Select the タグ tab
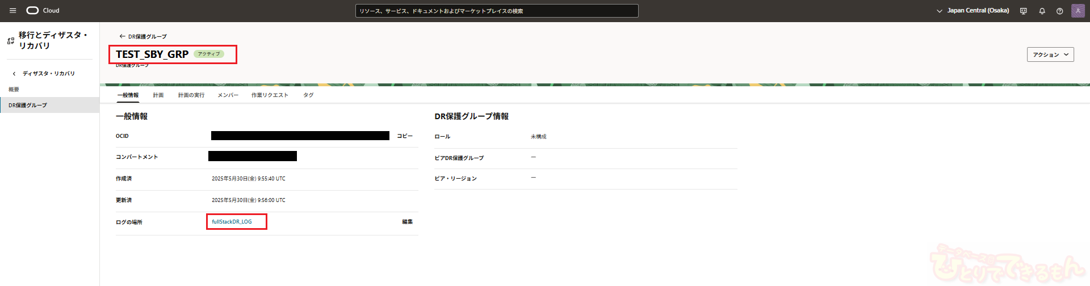Image resolution: width=1090 pixels, height=286 pixels. [308, 95]
